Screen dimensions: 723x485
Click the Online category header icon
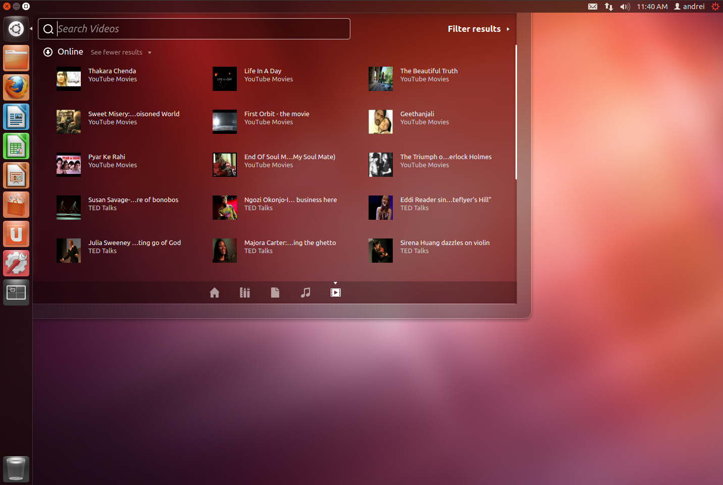(48, 52)
